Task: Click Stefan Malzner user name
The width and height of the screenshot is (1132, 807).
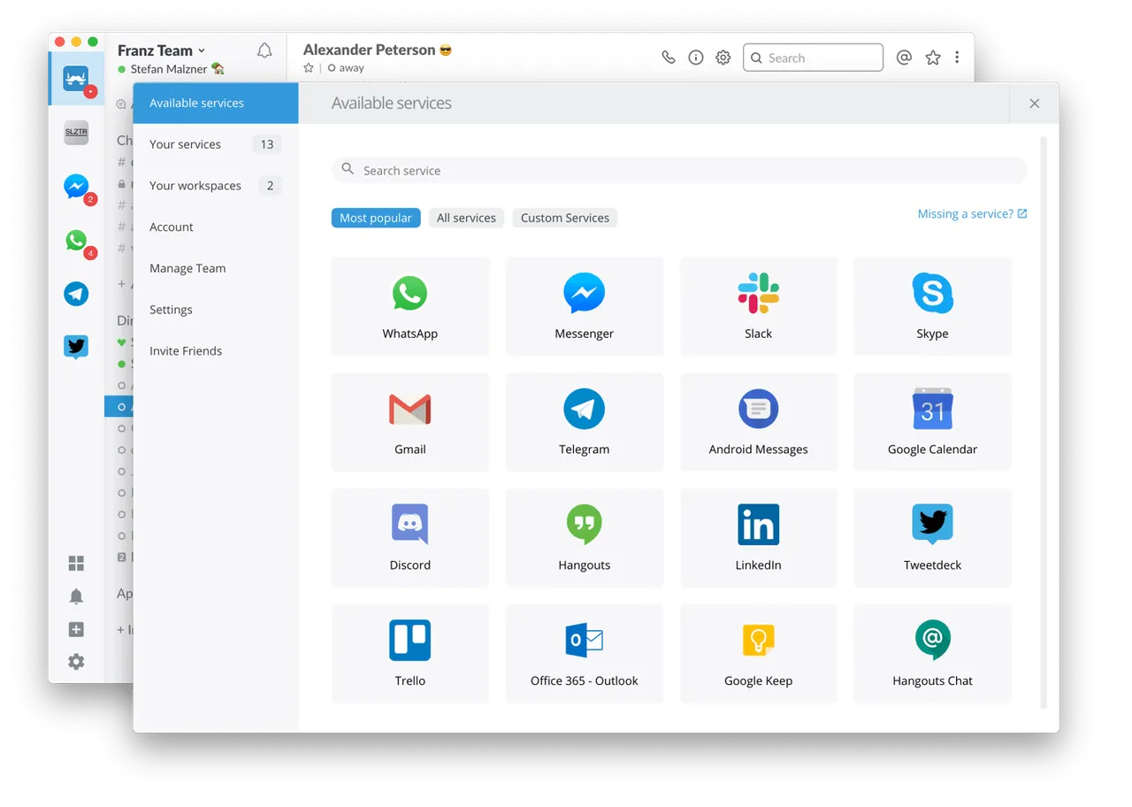Action: pos(169,69)
